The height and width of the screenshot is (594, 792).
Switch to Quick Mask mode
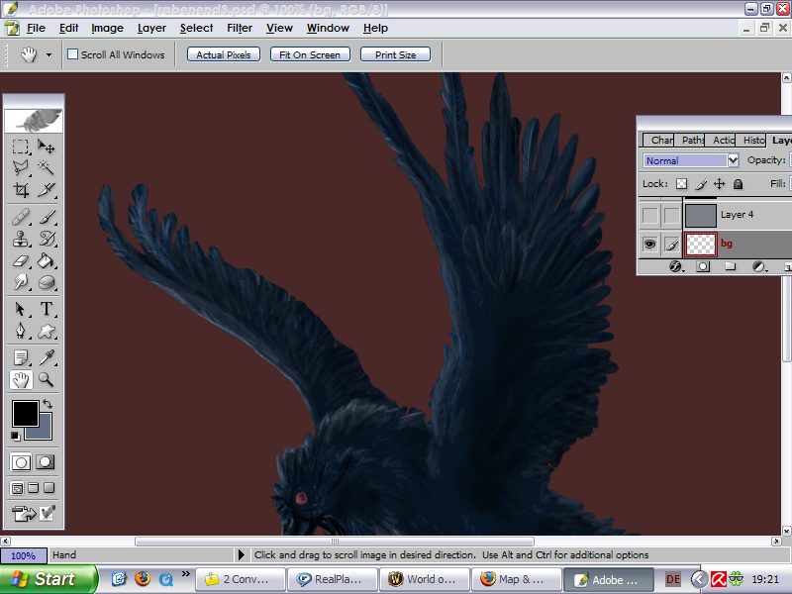46,462
